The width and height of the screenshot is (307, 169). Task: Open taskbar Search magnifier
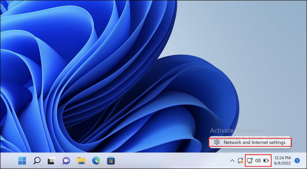coord(37,160)
